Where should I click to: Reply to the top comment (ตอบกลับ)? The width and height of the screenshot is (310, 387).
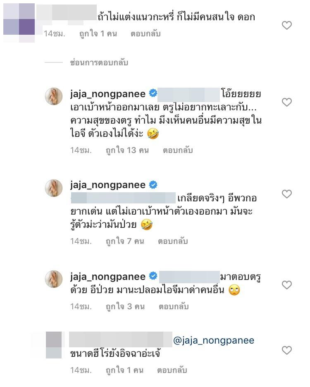tap(145, 34)
